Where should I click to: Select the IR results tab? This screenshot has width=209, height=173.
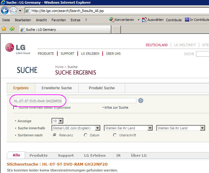click(118, 155)
